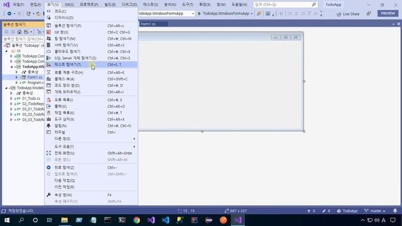Open the 파일 (File) menu
The width and height of the screenshot is (402, 226).
pyautogui.click(x=18, y=4)
